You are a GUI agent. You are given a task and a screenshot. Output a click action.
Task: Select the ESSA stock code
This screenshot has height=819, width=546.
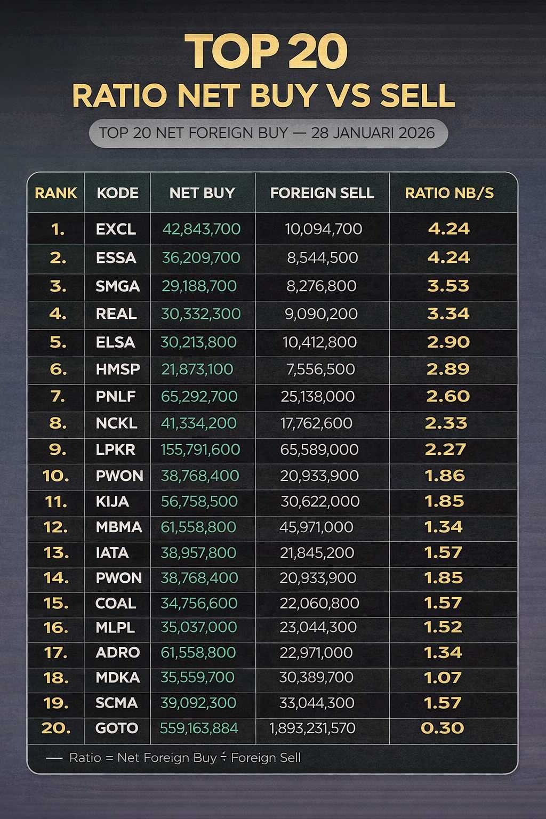(116, 258)
